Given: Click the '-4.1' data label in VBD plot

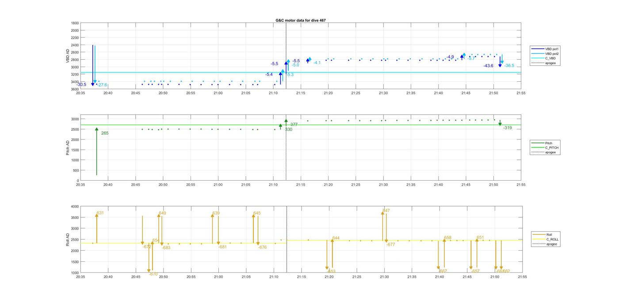Looking at the screenshot, I should click(x=317, y=63).
